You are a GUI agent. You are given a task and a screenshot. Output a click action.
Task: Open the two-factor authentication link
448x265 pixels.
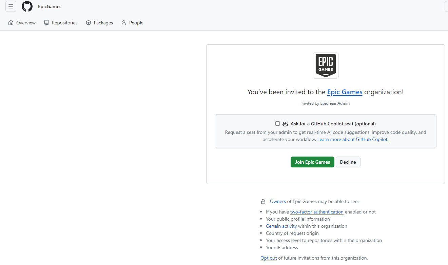(x=317, y=212)
